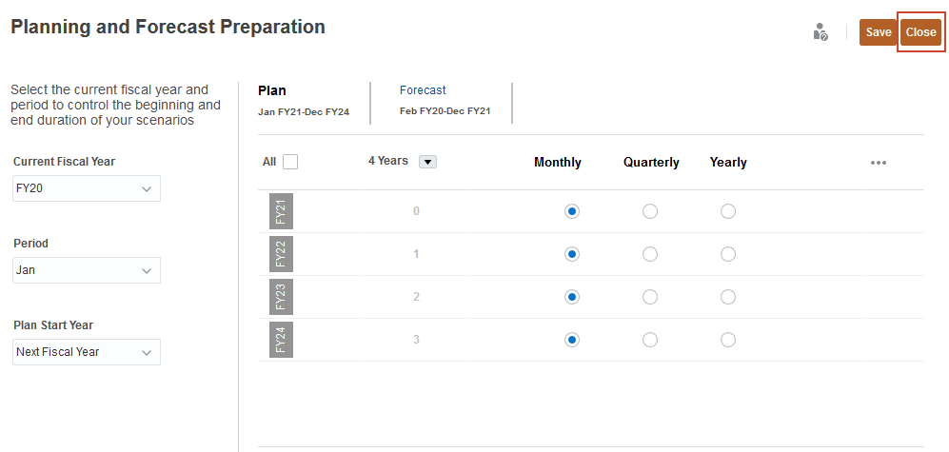Screen dimensions: 949x452
Task: Click the Save button
Action: (879, 32)
